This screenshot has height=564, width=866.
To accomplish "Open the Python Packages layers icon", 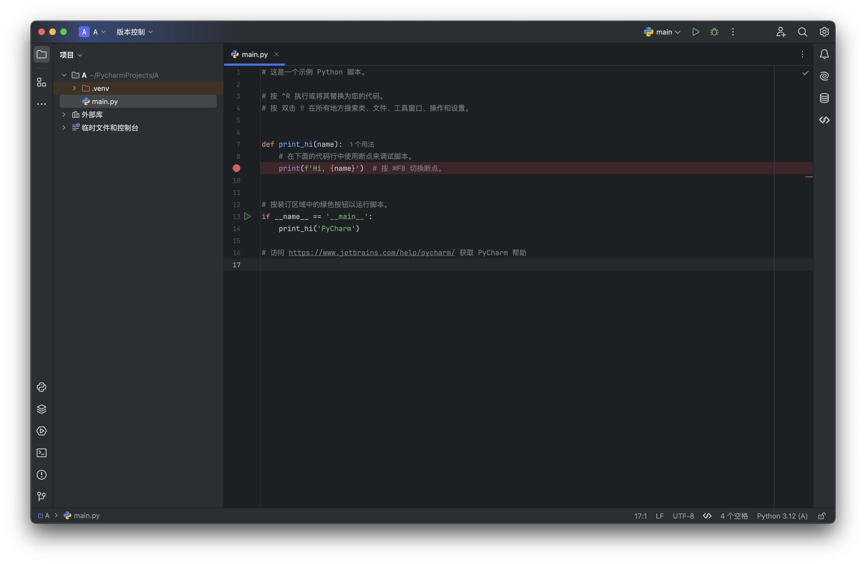I will coord(42,409).
